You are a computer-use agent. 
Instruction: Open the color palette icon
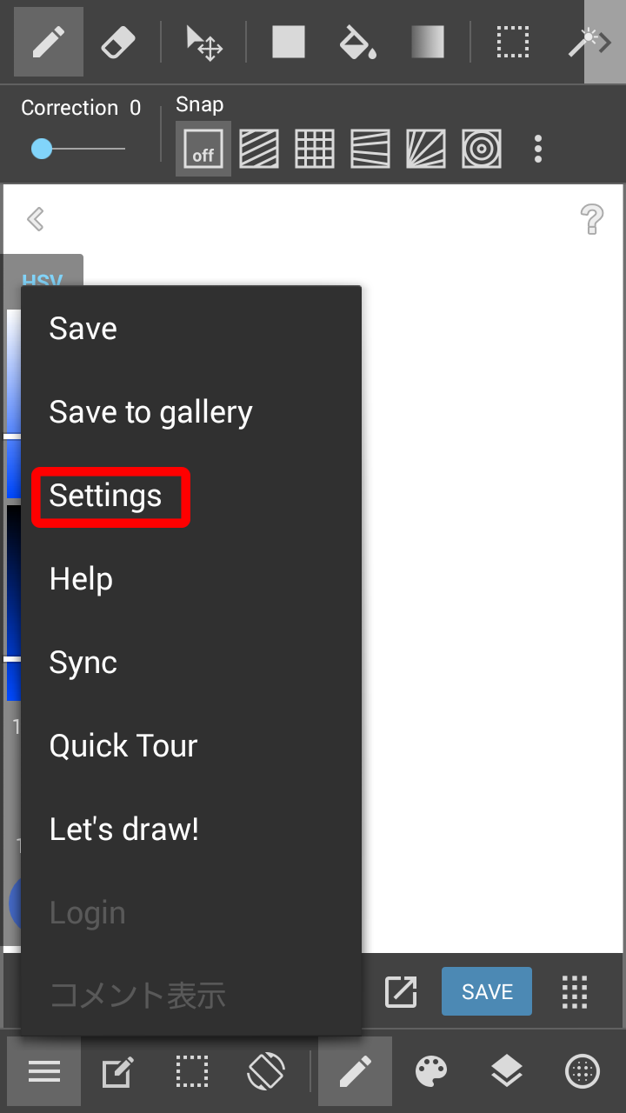(x=431, y=1071)
